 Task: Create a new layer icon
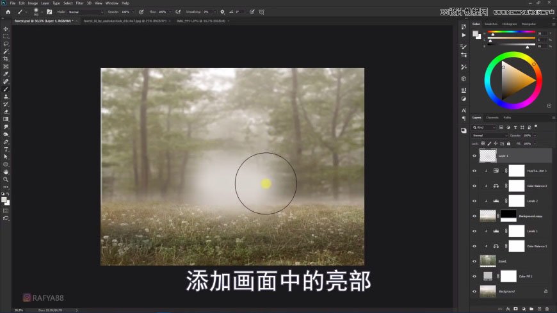tap(539, 309)
